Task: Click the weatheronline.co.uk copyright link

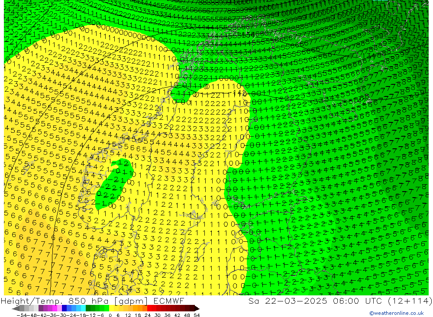Action: coord(396,314)
